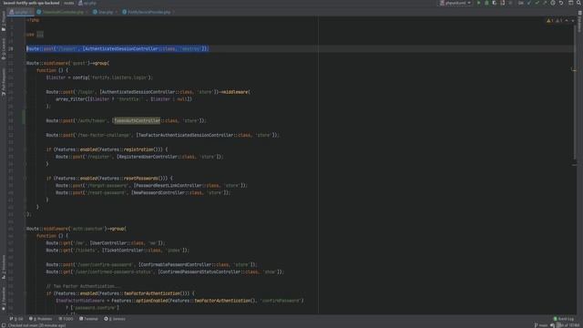583x328 pixels.
Task: Switch to the FortifyServiceProvider.php editor tab
Action: (x=148, y=12)
